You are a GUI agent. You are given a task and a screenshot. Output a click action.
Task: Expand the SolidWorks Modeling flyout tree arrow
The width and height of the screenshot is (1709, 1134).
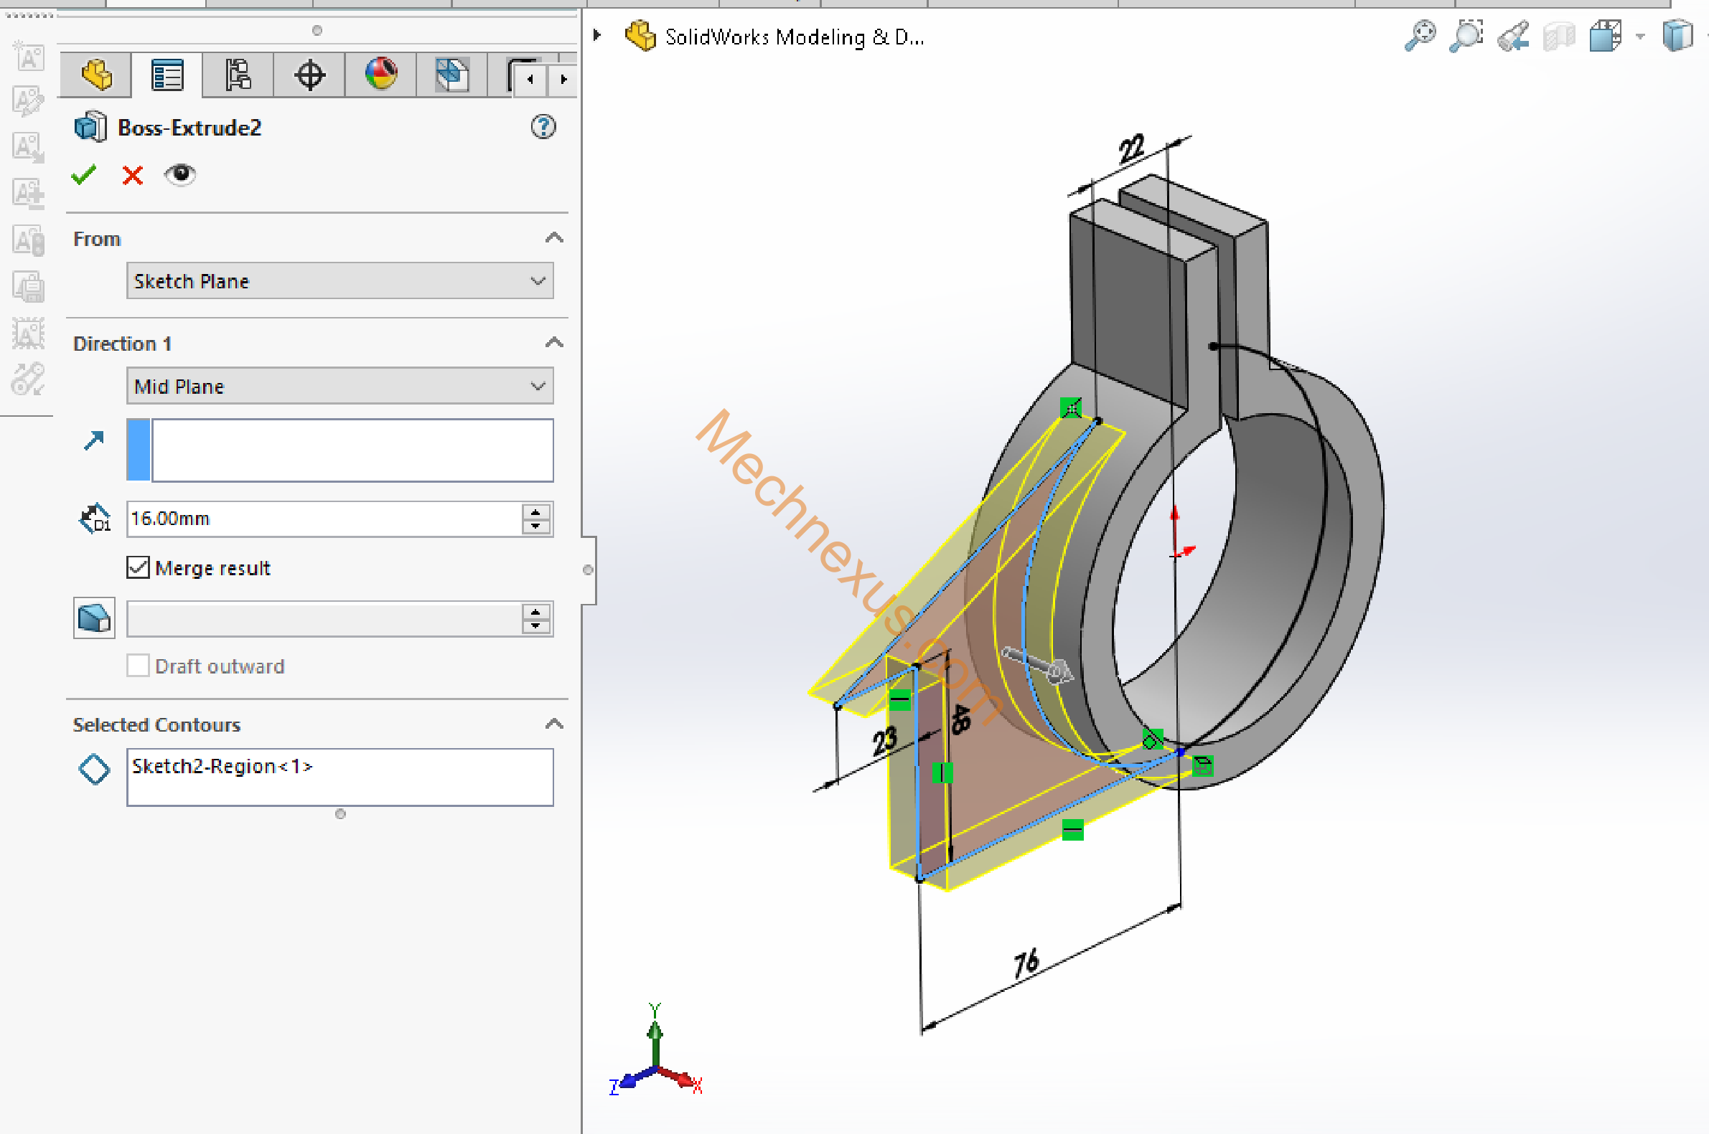[597, 34]
